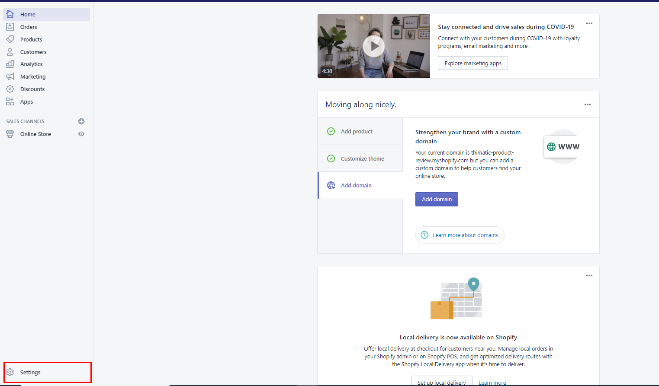Click the green checkmark beside Add product
This screenshot has height=386, width=659.
(331, 131)
